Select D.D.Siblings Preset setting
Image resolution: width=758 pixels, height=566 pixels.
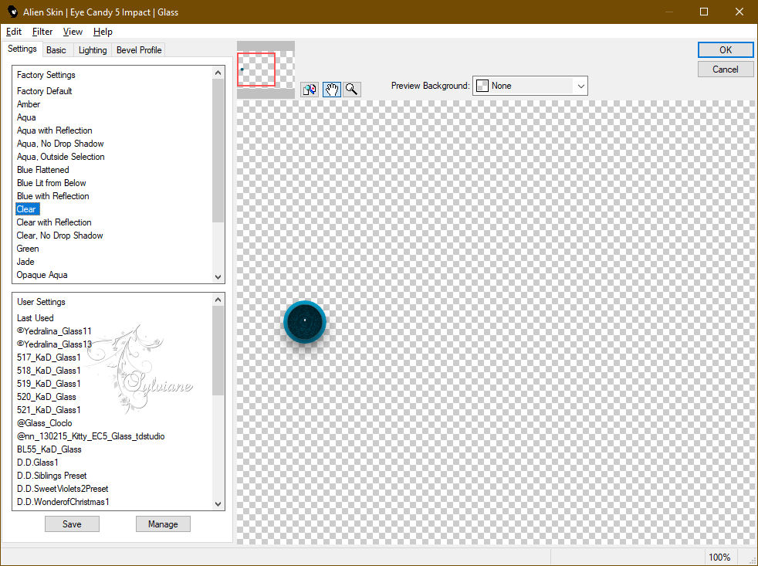click(x=52, y=475)
